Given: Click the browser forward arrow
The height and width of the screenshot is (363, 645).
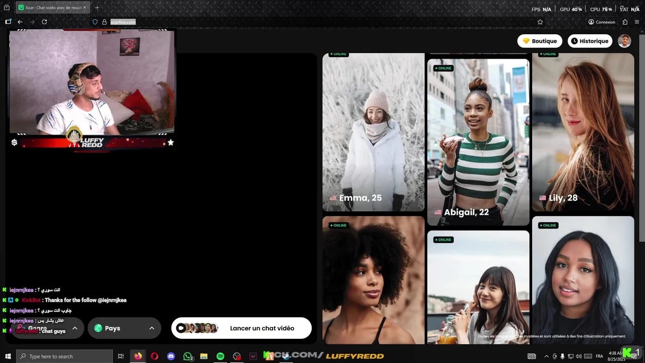Looking at the screenshot, I should (32, 22).
